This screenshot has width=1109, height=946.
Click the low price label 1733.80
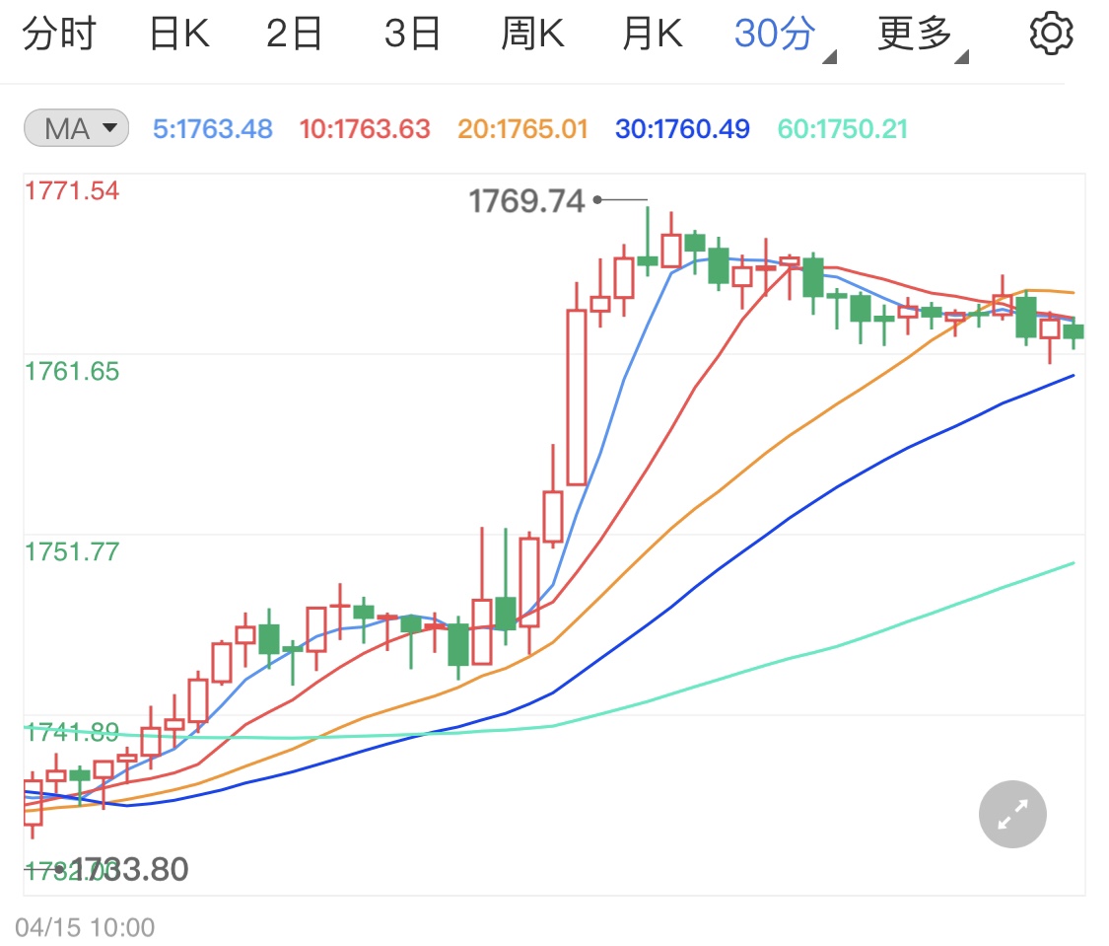[129, 869]
